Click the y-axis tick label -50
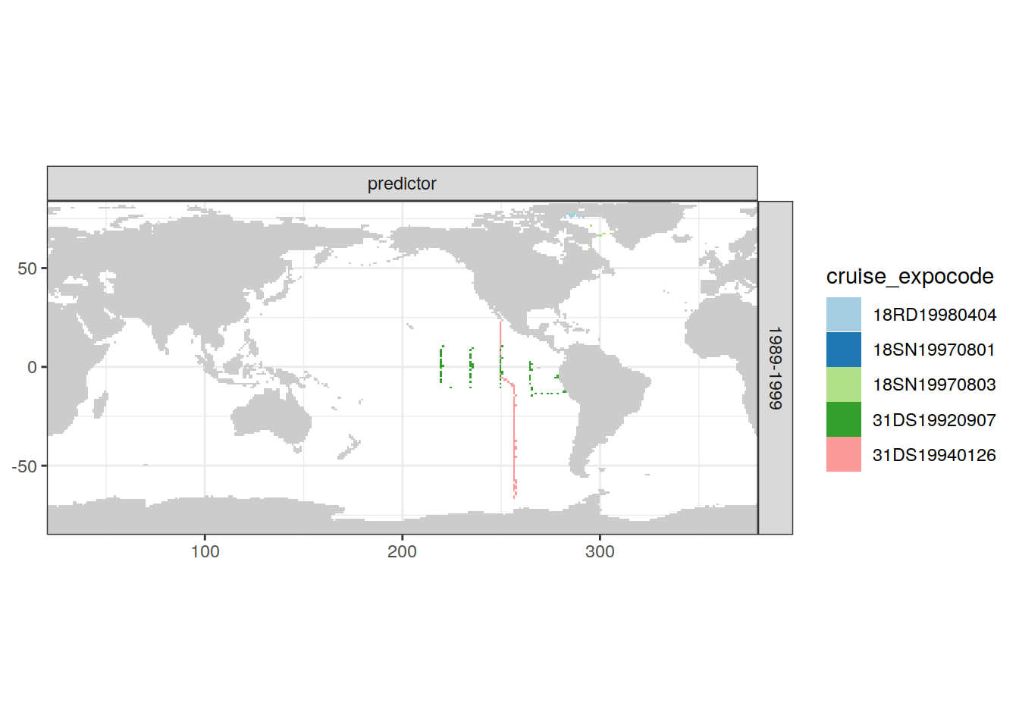Screen dimensions: 1019x728 coord(24,466)
